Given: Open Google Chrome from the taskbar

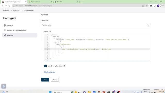Looking at the screenshot, I should (99, 92).
